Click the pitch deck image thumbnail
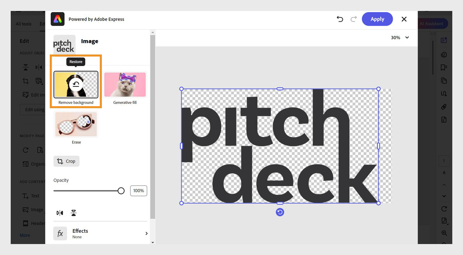463x255 pixels. click(x=64, y=45)
